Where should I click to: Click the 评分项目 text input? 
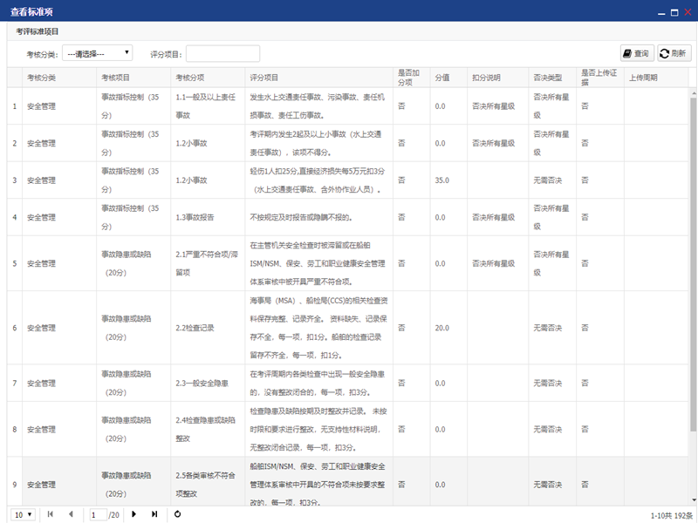coord(222,53)
